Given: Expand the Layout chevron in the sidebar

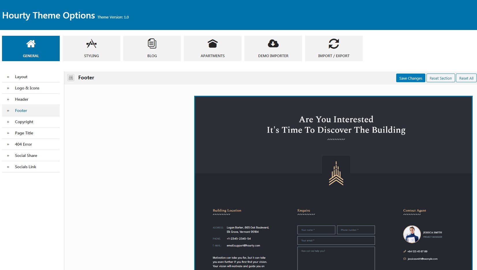Looking at the screenshot, I should click(8, 77).
